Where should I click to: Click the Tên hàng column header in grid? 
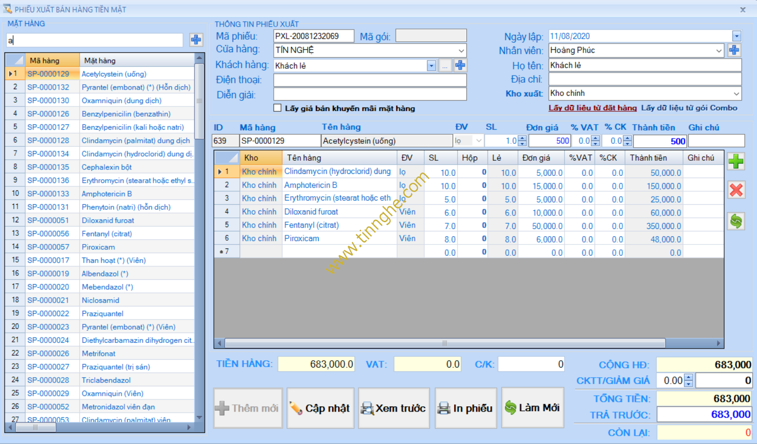pyautogui.click(x=340, y=158)
